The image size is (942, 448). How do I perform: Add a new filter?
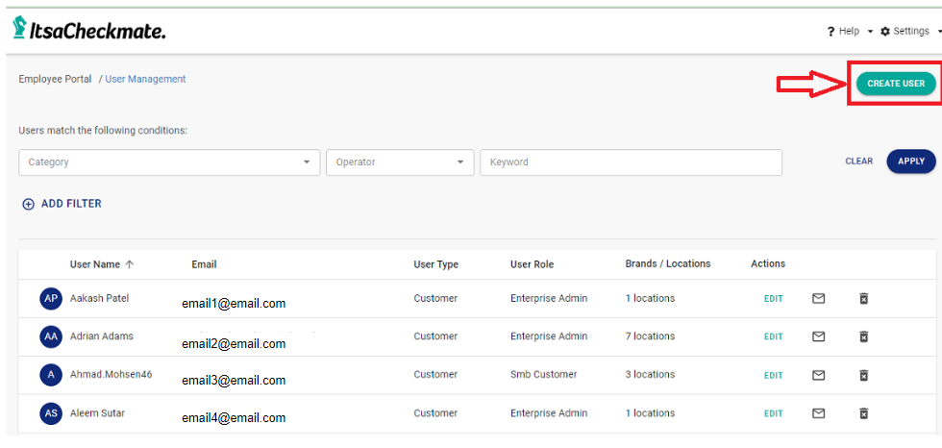[x=62, y=204]
